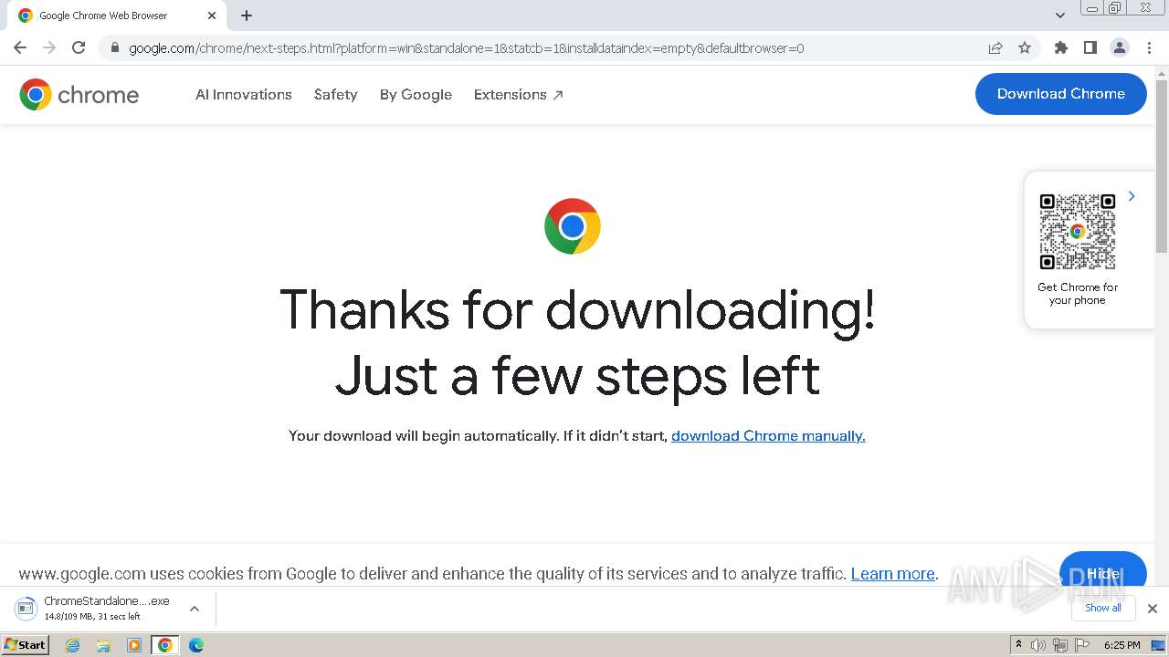This screenshot has height=657, width=1169.
Task: Click Chrome taskbar icon
Action: [x=165, y=645]
